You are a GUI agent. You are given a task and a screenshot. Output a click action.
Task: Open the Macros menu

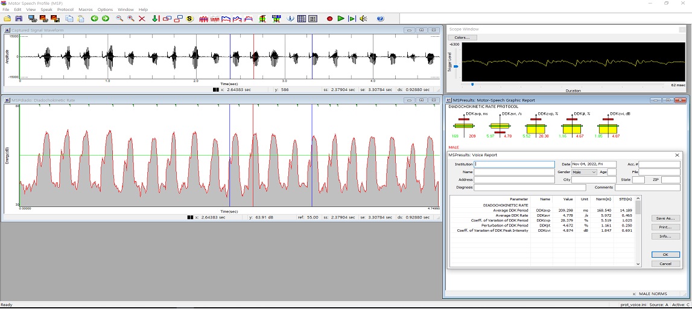(x=86, y=9)
